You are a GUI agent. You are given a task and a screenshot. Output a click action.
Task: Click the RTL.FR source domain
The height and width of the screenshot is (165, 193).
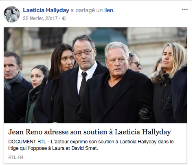tap(16, 157)
